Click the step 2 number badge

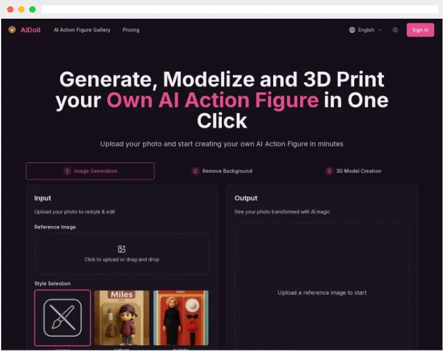point(195,171)
